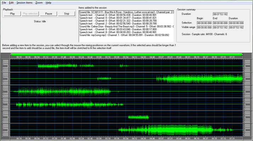Select the mp2song.mp2 sound file item
This screenshot has height=141, width=253.
(x=126, y=35)
